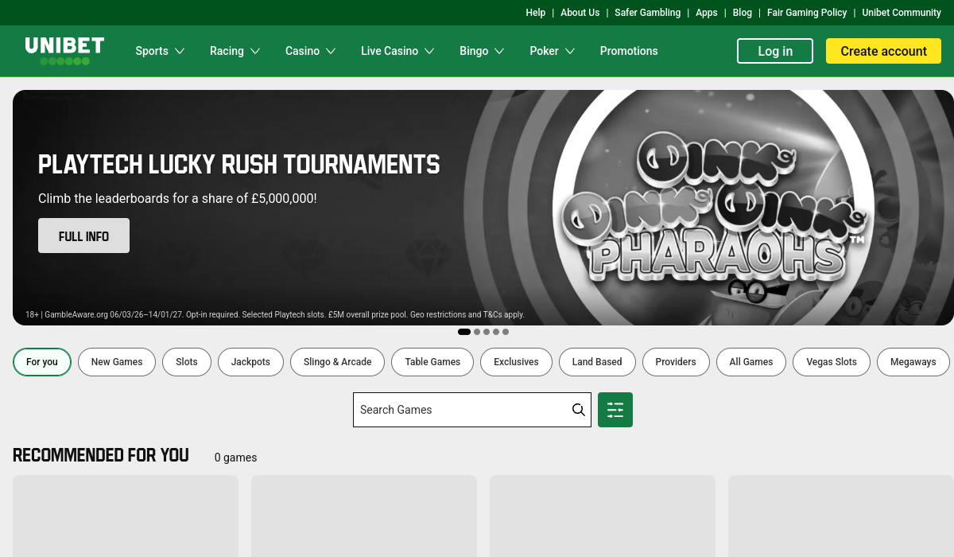Image resolution: width=954 pixels, height=557 pixels.
Task: Expand the Casino menu chevron
Action: 331,51
